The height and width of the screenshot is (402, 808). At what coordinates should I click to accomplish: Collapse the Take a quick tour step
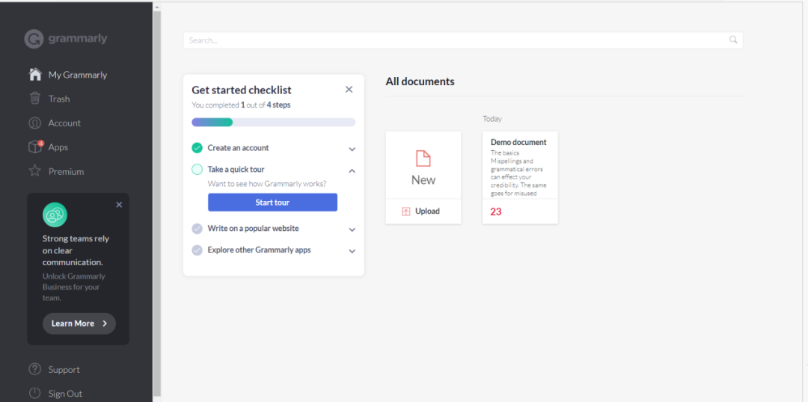(352, 170)
